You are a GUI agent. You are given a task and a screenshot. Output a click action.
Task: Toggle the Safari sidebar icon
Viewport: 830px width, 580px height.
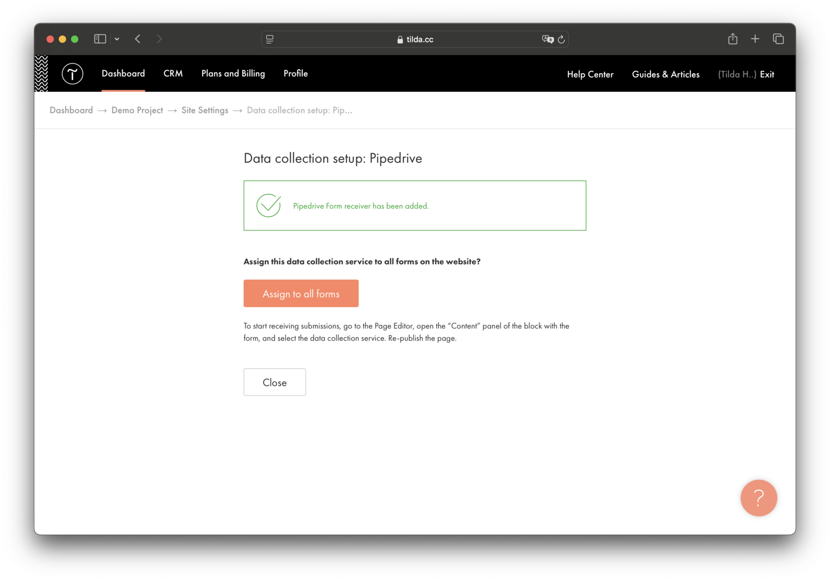tap(100, 39)
